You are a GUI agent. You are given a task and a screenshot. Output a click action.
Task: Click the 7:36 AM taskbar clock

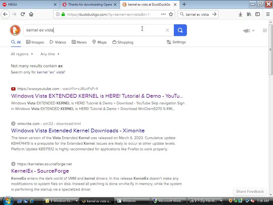[263, 201]
